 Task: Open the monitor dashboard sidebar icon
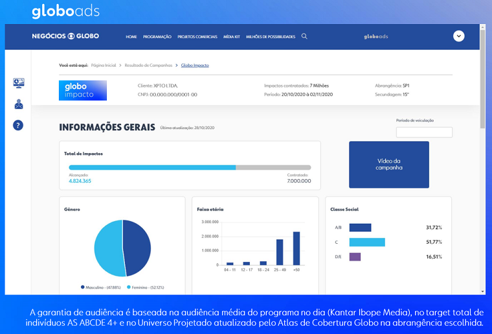point(18,83)
